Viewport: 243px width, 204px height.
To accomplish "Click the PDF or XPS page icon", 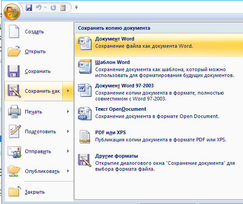I will (85, 136).
